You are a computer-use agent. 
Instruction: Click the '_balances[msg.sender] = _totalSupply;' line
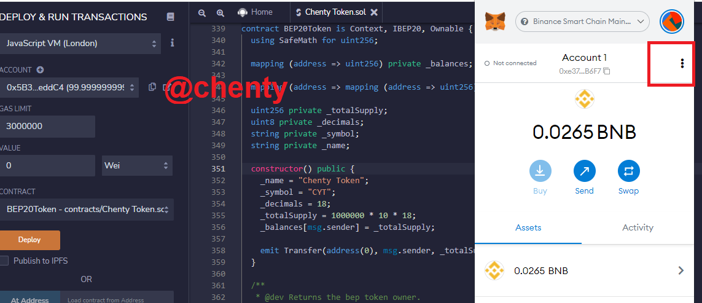coord(348,227)
